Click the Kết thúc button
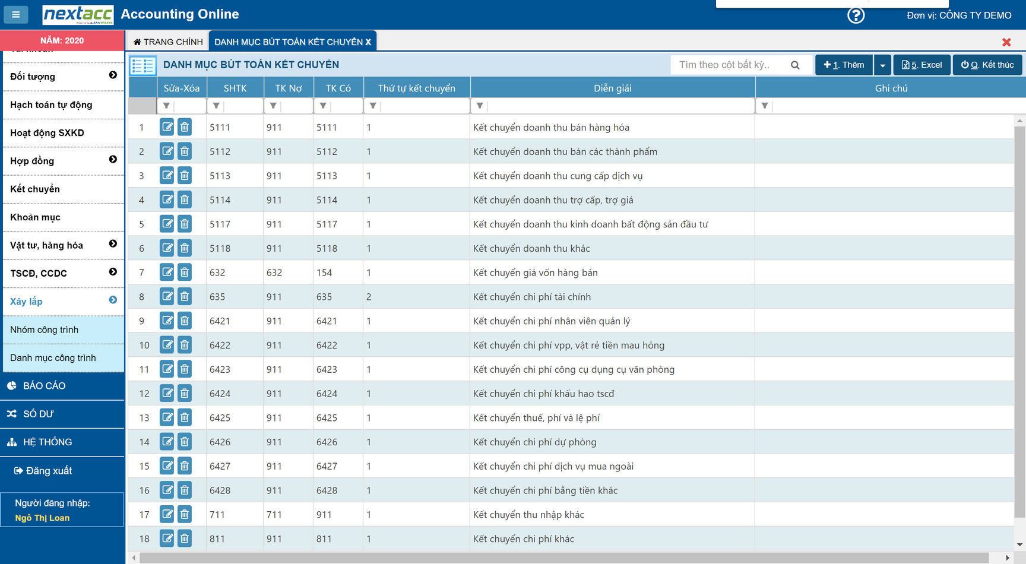This screenshot has height=564, width=1026. (987, 65)
